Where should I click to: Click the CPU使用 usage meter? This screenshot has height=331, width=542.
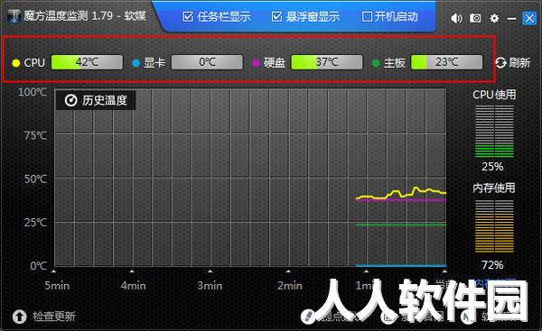[x=494, y=131]
